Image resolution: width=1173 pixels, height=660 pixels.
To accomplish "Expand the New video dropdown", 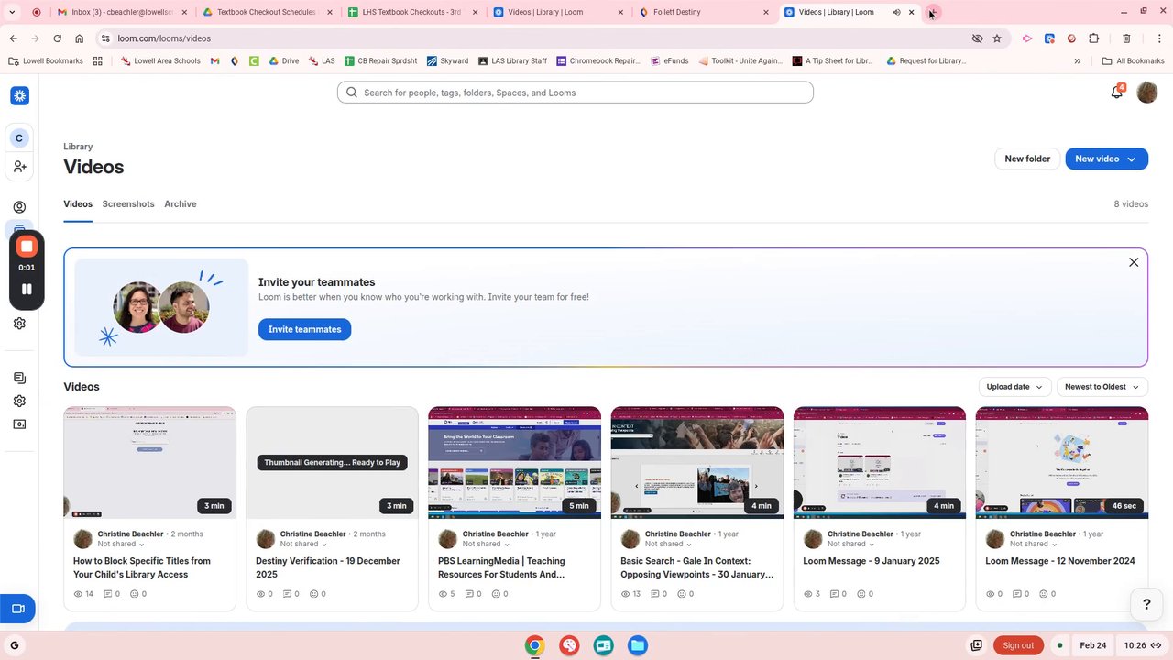I will tap(1132, 159).
